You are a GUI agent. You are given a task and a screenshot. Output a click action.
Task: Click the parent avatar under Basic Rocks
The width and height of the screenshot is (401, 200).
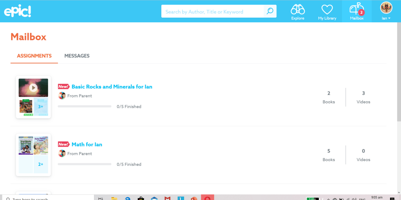pyautogui.click(x=62, y=96)
